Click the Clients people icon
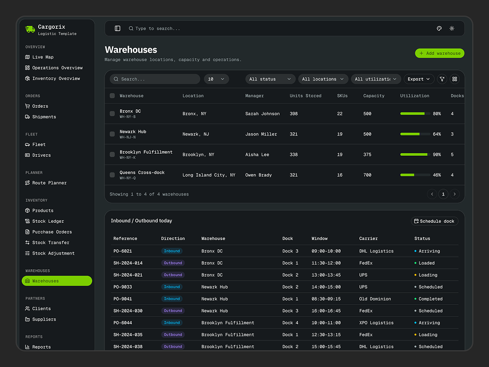The width and height of the screenshot is (489, 367). (28, 308)
